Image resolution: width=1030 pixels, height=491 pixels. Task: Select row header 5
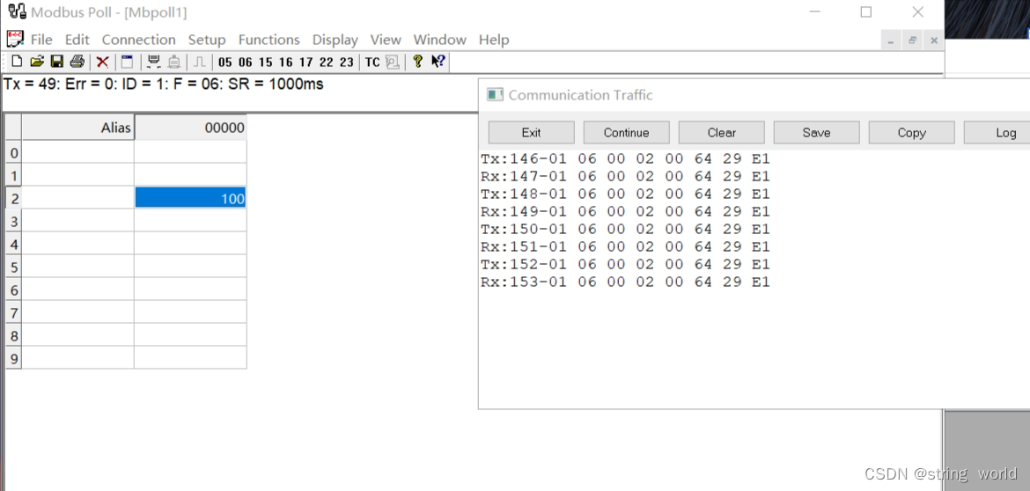tap(14, 267)
